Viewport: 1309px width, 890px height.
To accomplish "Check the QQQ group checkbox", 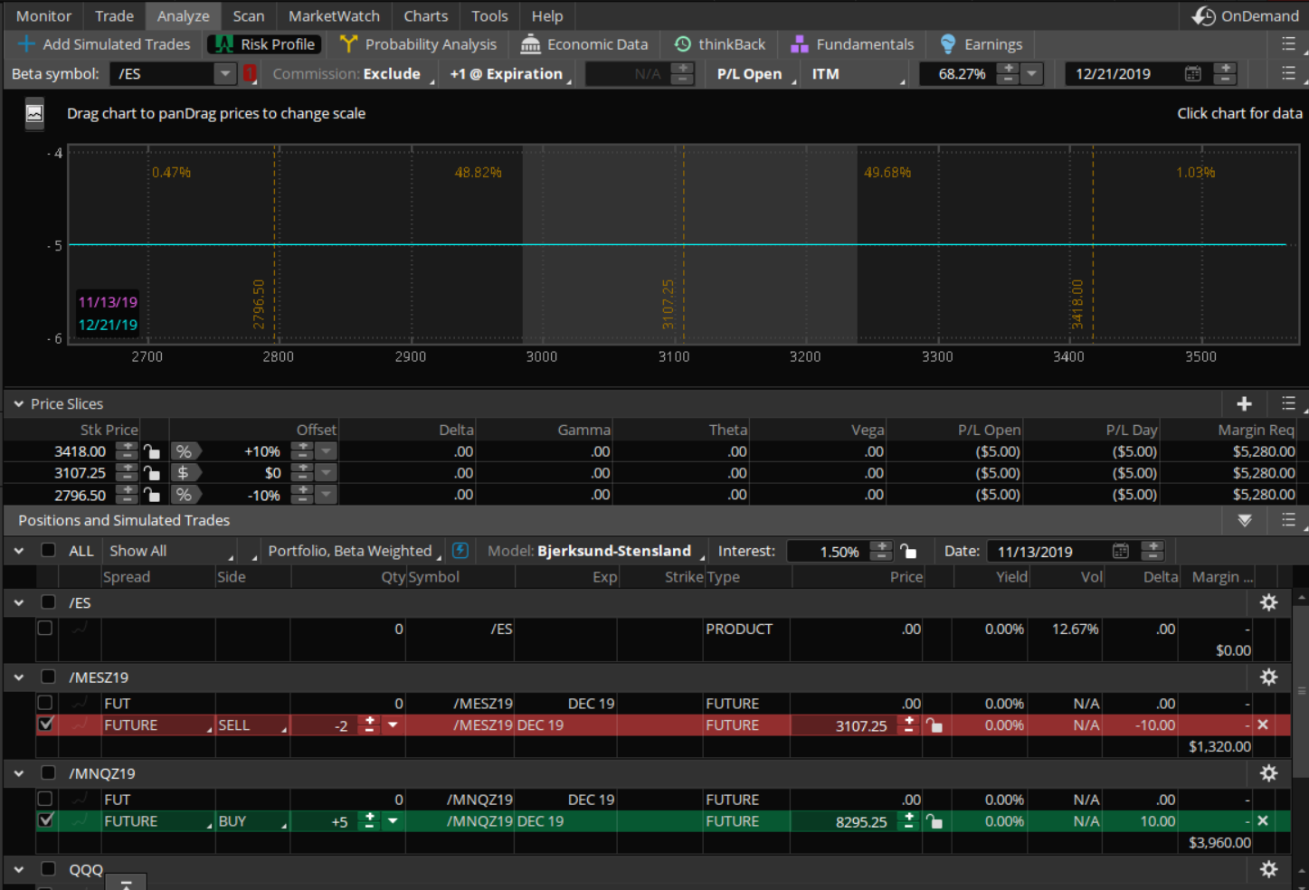I will click(x=48, y=869).
